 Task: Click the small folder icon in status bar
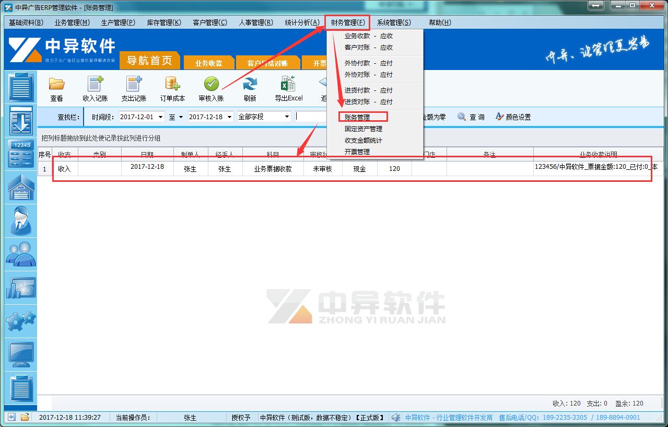point(25,417)
